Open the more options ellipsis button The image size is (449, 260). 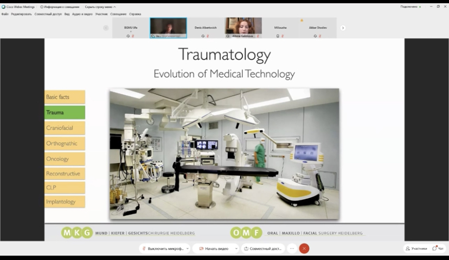pyautogui.click(x=292, y=249)
